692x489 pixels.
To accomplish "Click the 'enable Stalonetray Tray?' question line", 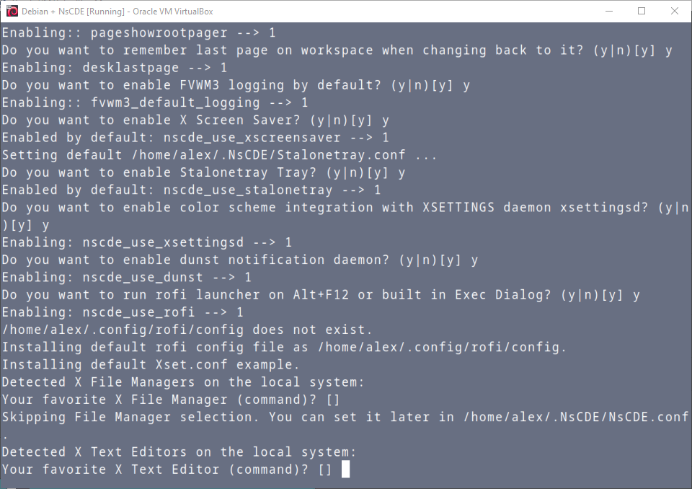I will tap(203, 172).
